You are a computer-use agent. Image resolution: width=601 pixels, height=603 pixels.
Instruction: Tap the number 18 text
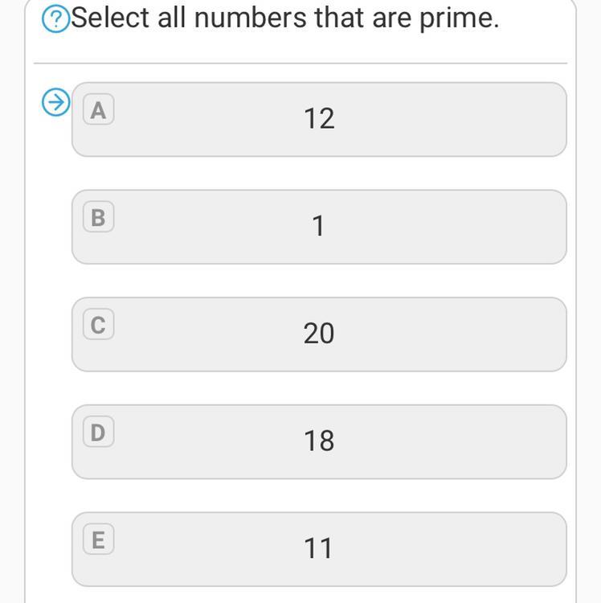[319, 441]
